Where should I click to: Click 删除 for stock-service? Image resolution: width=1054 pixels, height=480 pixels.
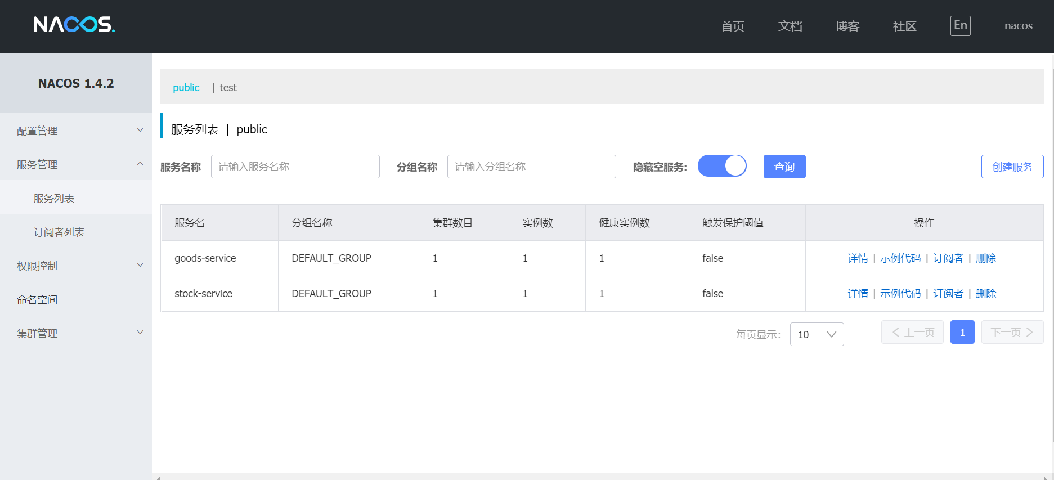tap(986, 294)
